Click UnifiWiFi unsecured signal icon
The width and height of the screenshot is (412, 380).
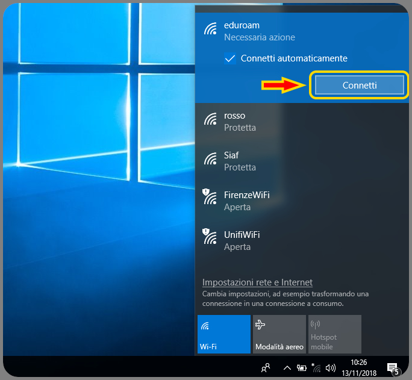tap(210, 236)
